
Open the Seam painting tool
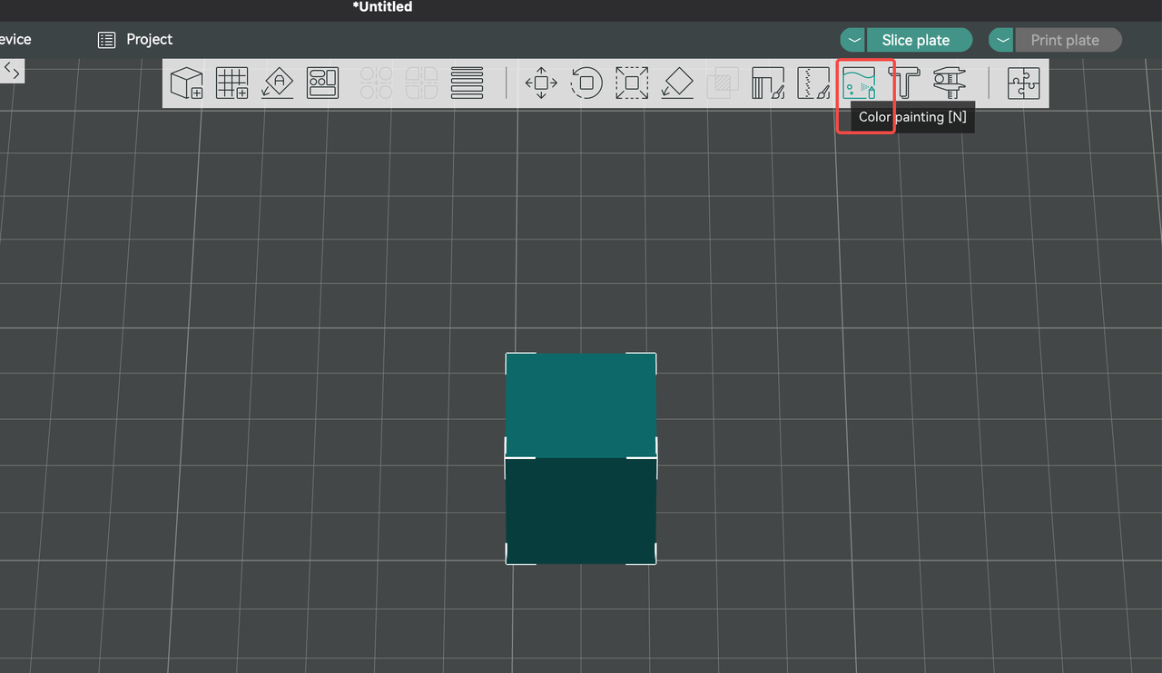(813, 83)
